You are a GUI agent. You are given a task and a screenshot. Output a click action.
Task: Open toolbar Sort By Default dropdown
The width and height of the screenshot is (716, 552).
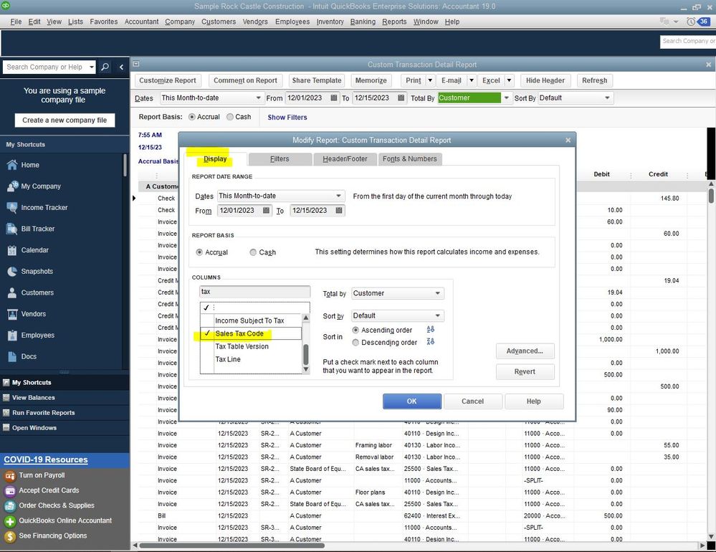click(x=607, y=97)
